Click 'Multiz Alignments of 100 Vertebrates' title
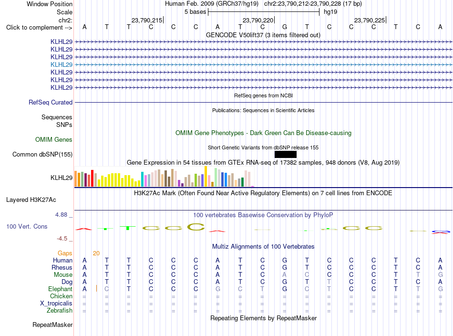The width and height of the screenshot is (453, 336). pos(263,247)
